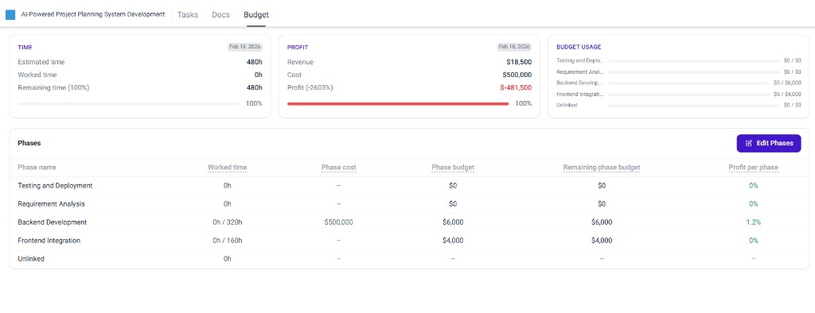The image size is (815, 313).
Task: Click the Phase cost column header
Action: [338, 168]
